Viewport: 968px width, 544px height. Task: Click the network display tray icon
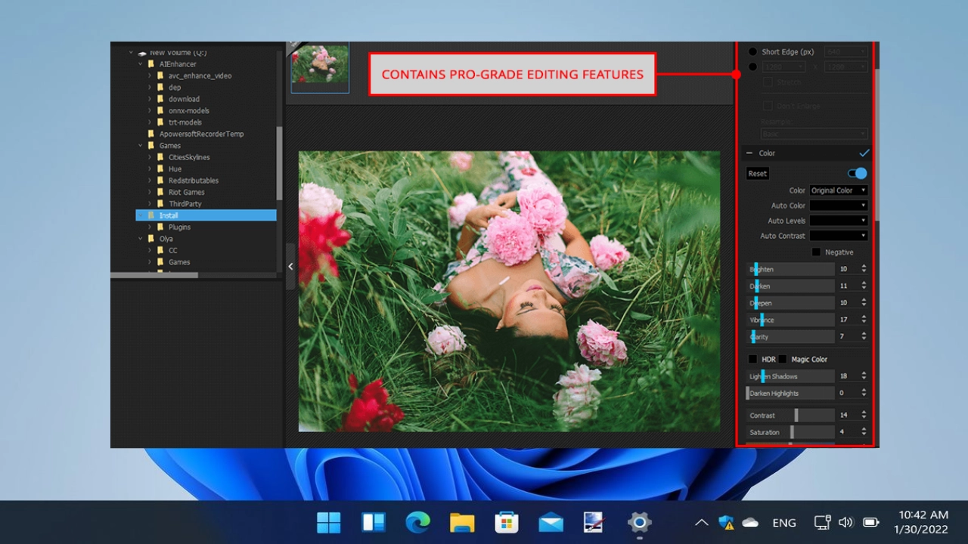pos(822,523)
